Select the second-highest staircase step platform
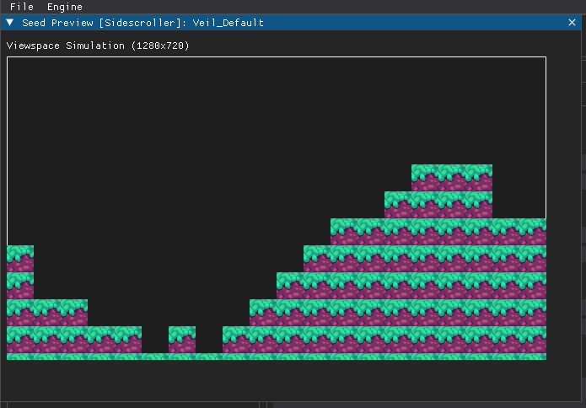 (438, 204)
